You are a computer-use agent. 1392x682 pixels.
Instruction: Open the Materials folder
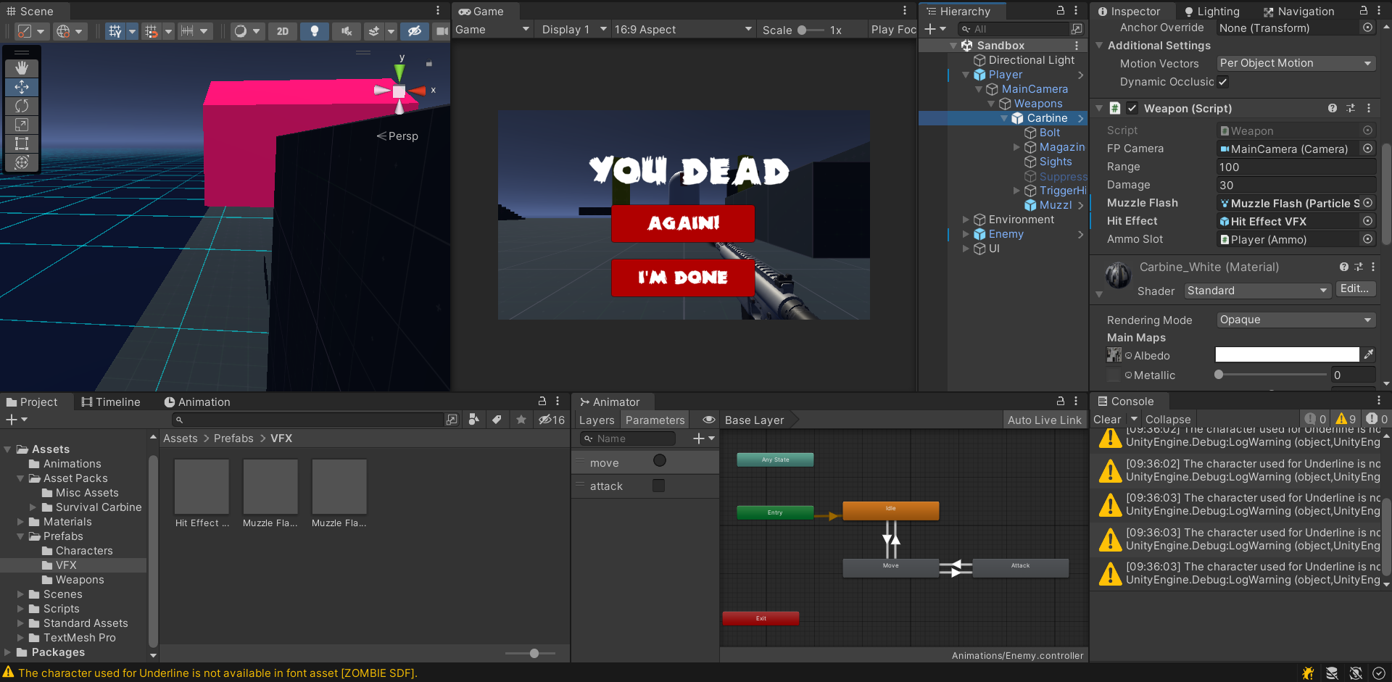67,522
